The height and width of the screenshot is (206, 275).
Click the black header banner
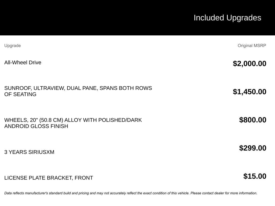coord(137,18)
